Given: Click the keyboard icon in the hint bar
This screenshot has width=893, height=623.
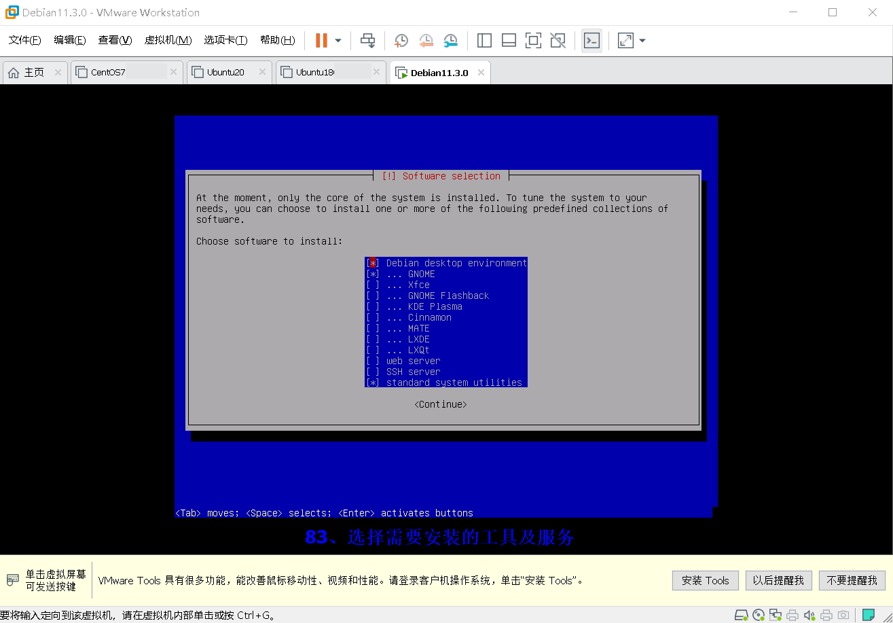Looking at the screenshot, I should [12, 580].
